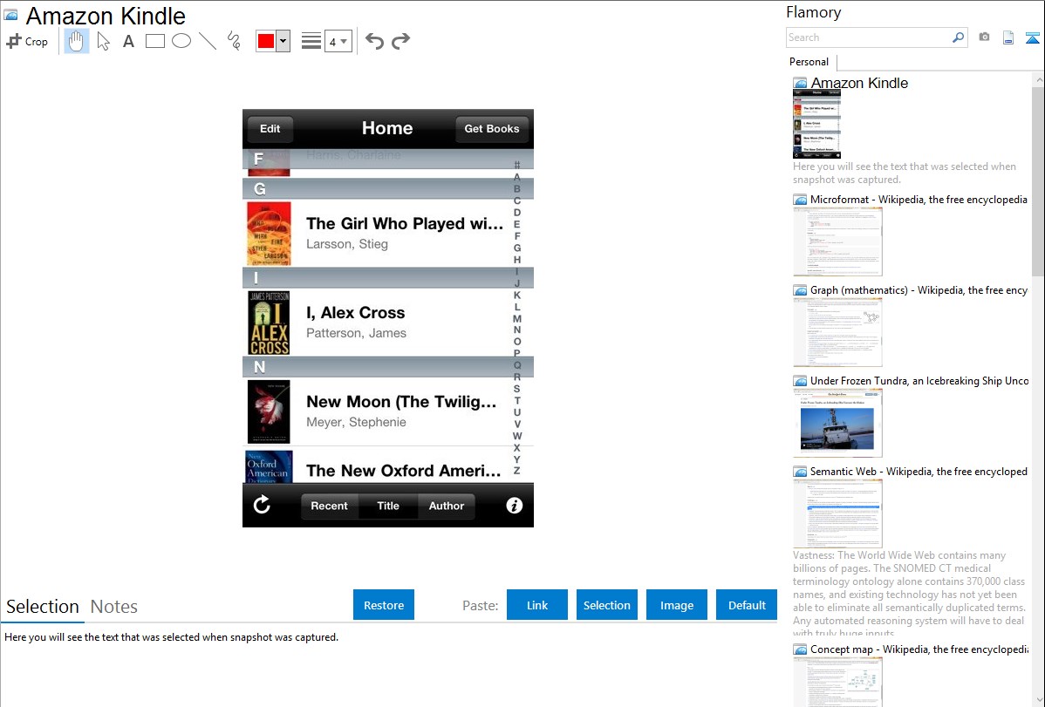Click the I, Alex Cross book cover
The width and height of the screenshot is (1045, 707).
(269, 323)
